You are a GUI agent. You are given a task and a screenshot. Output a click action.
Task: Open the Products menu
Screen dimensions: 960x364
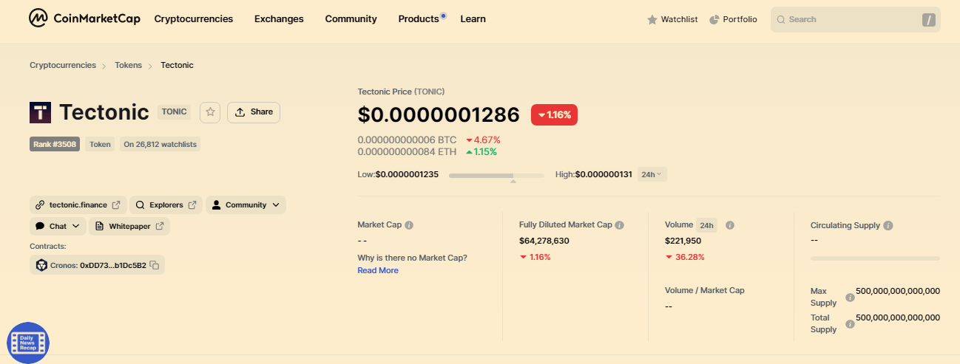419,19
